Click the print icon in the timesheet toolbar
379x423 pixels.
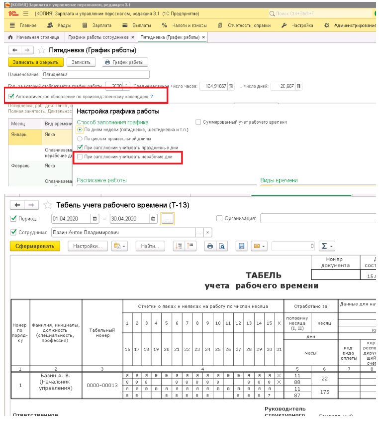210,246
